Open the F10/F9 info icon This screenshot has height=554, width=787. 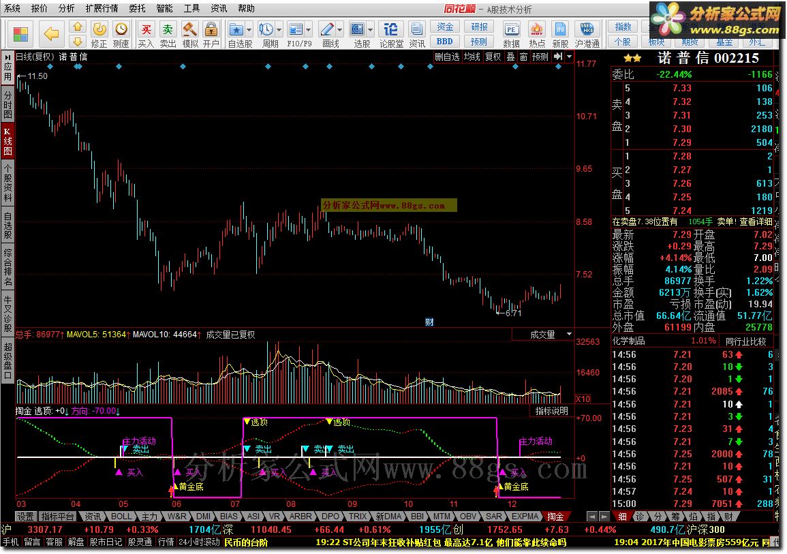[x=296, y=29]
